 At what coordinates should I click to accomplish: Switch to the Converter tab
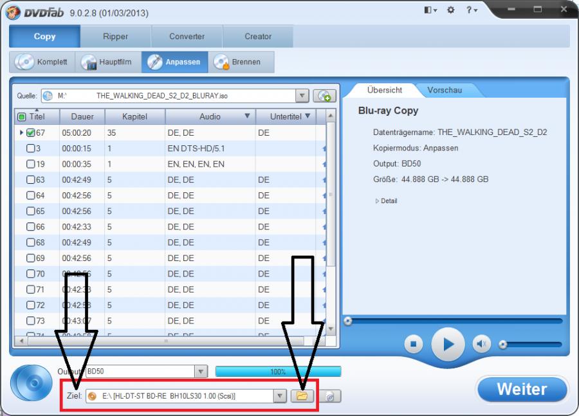click(x=187, y=36)
